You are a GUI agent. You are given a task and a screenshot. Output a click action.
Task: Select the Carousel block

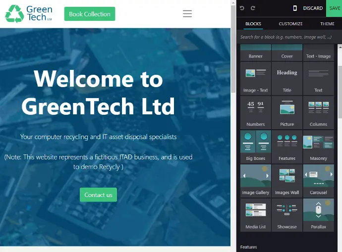tap(318, 180)
